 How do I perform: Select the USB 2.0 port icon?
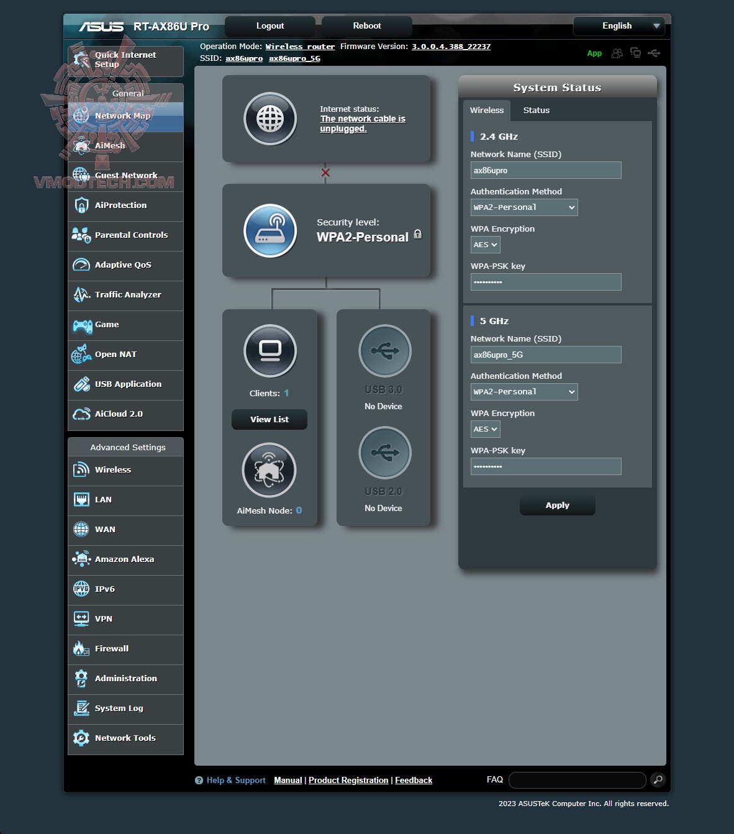coord(385,453)
